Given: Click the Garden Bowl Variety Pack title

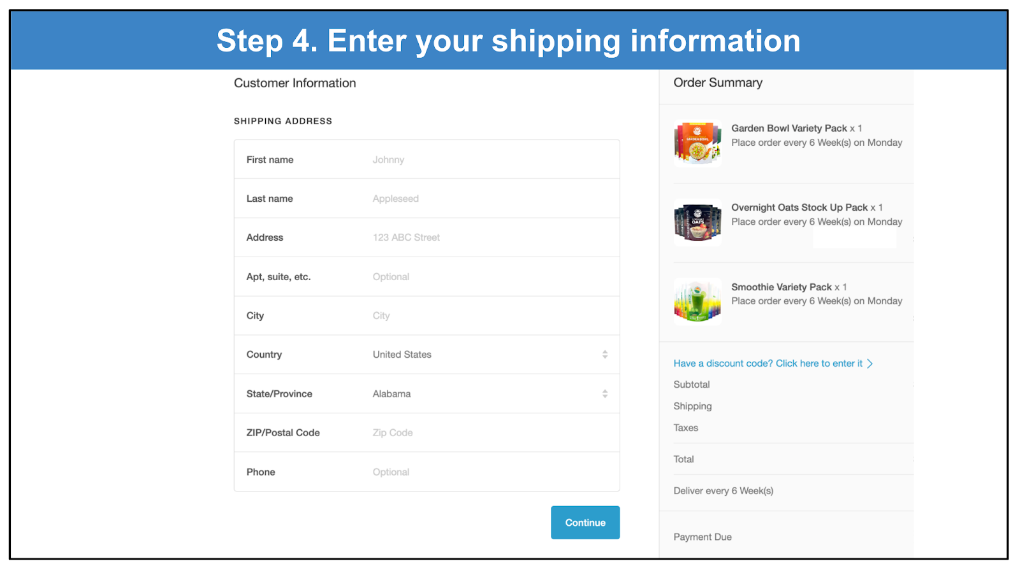Looking at the screenshot, I should point(789,129).
